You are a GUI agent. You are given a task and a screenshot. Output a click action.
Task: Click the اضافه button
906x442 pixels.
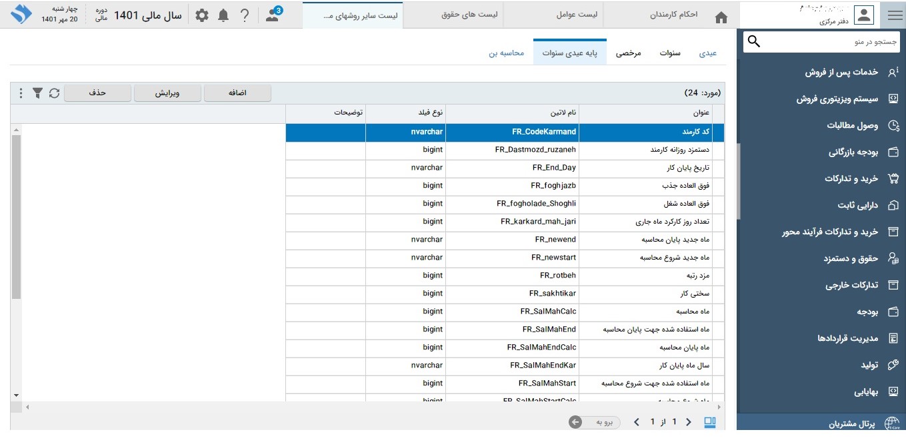pos(237,93)
